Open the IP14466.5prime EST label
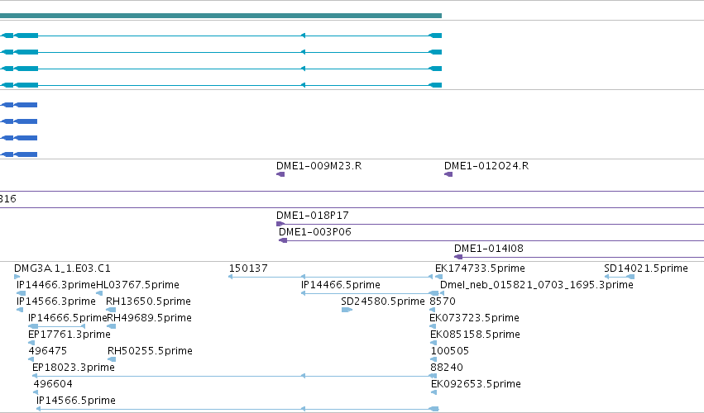The width and height of the screenshot is (704, 413). pos(340,285)
